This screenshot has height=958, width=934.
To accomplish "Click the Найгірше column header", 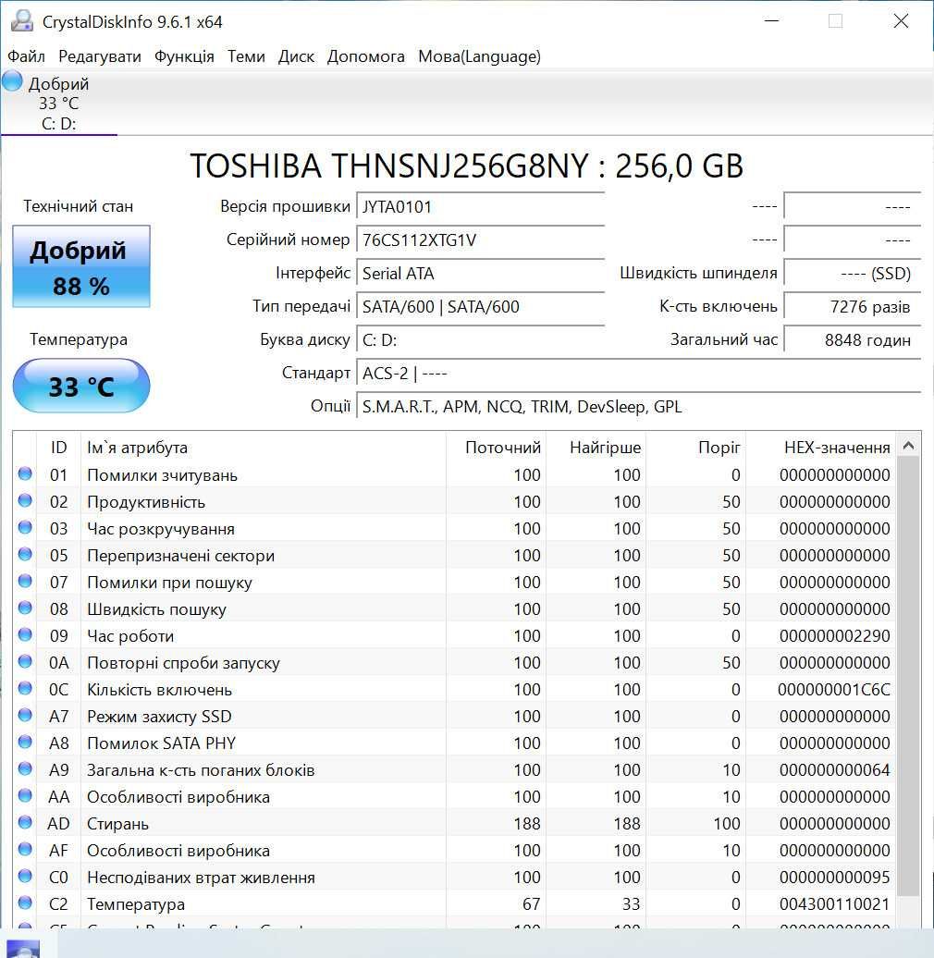I will point(596,448).
